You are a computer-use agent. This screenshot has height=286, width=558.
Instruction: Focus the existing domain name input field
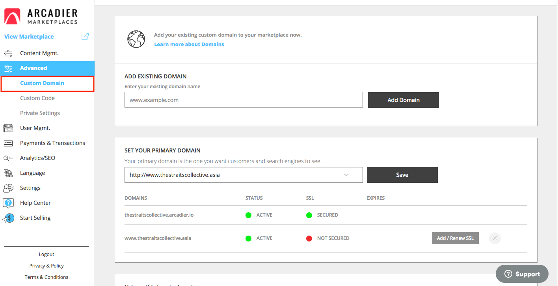[244, 100]
